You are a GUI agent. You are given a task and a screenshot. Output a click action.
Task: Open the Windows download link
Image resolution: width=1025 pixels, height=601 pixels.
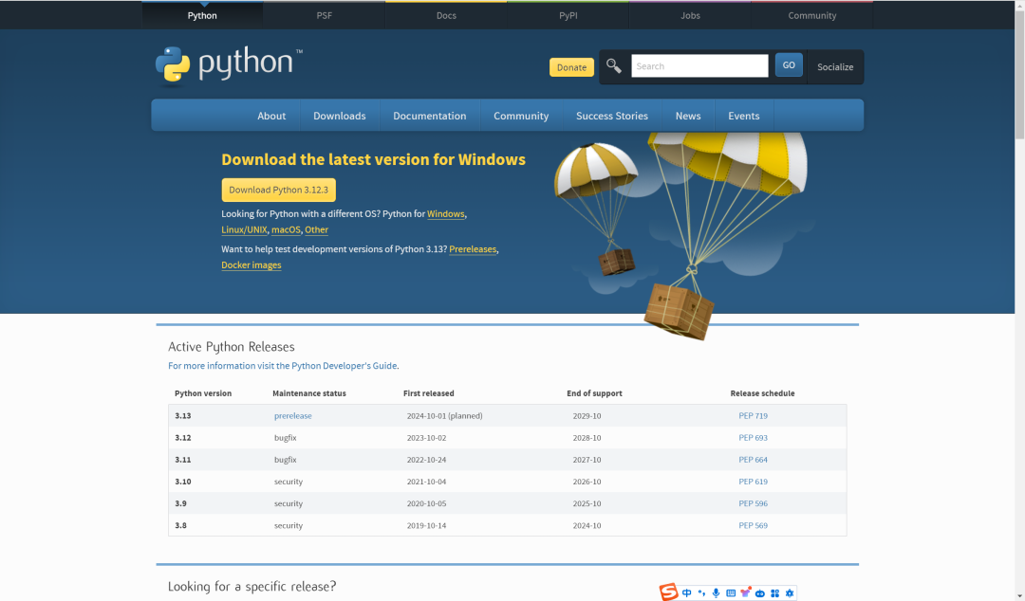tap(446, 213)
